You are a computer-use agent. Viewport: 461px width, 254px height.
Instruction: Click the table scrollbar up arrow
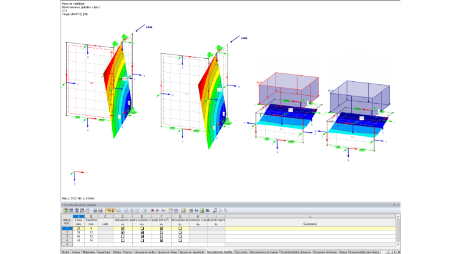tap(398, 216)
